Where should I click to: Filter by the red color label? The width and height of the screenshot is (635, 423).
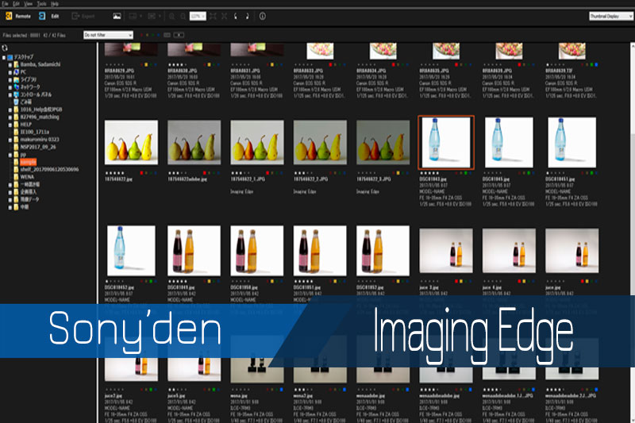(141, 35)
